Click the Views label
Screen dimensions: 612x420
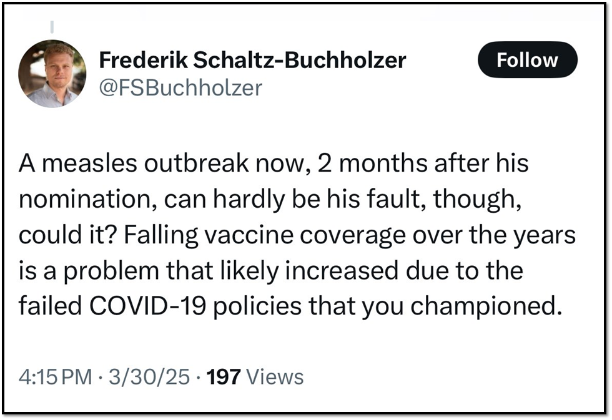(275, 377)
